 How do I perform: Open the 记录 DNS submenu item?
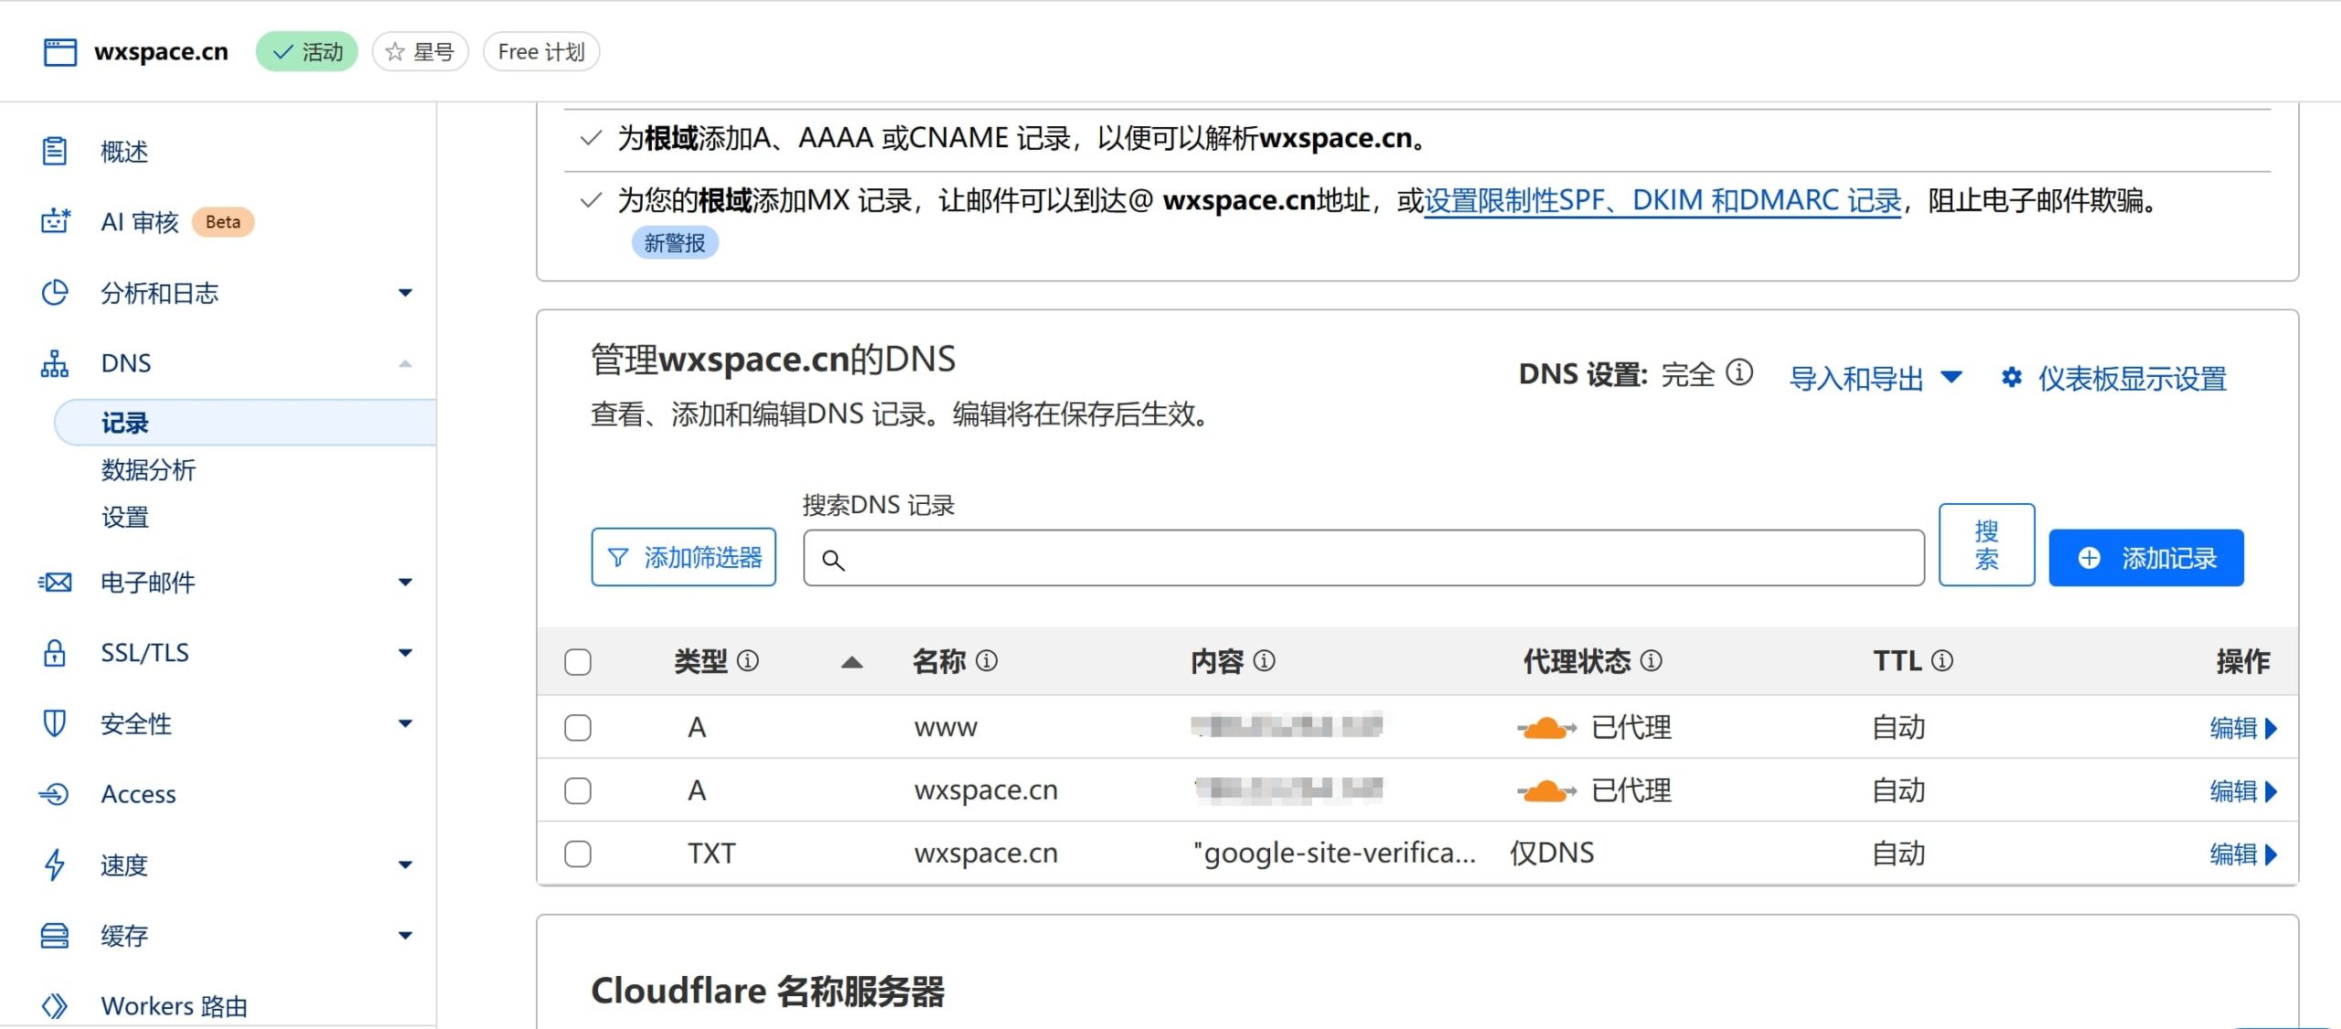click(x=245, y=423)
